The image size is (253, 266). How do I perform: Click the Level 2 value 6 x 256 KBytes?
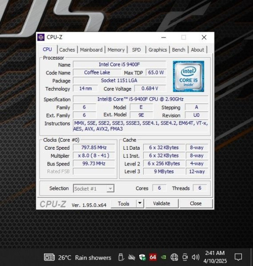click(164, 163)
